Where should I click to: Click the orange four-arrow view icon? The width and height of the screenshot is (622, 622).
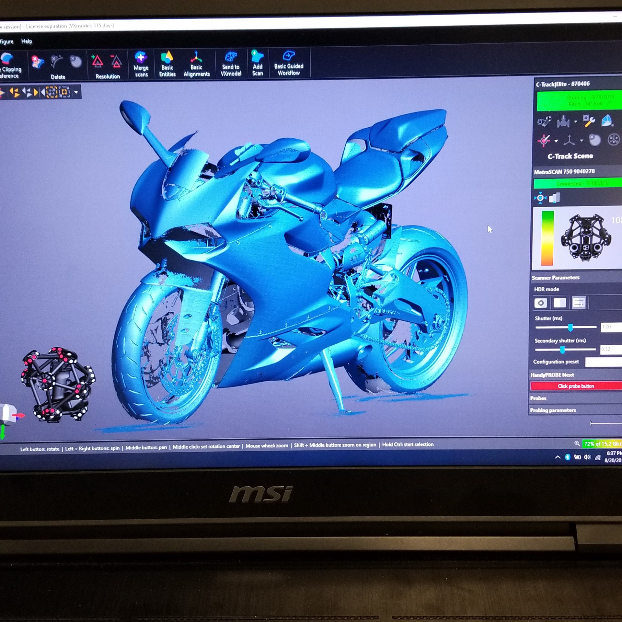(14, 92)
